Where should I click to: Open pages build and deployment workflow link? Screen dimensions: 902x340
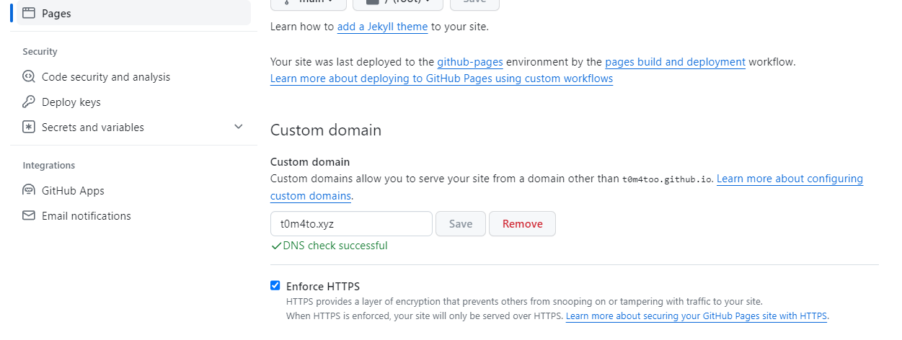click(675, 62)
